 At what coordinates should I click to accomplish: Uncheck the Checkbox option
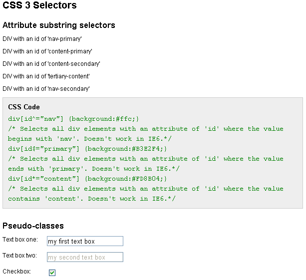(x=52, y=273)
